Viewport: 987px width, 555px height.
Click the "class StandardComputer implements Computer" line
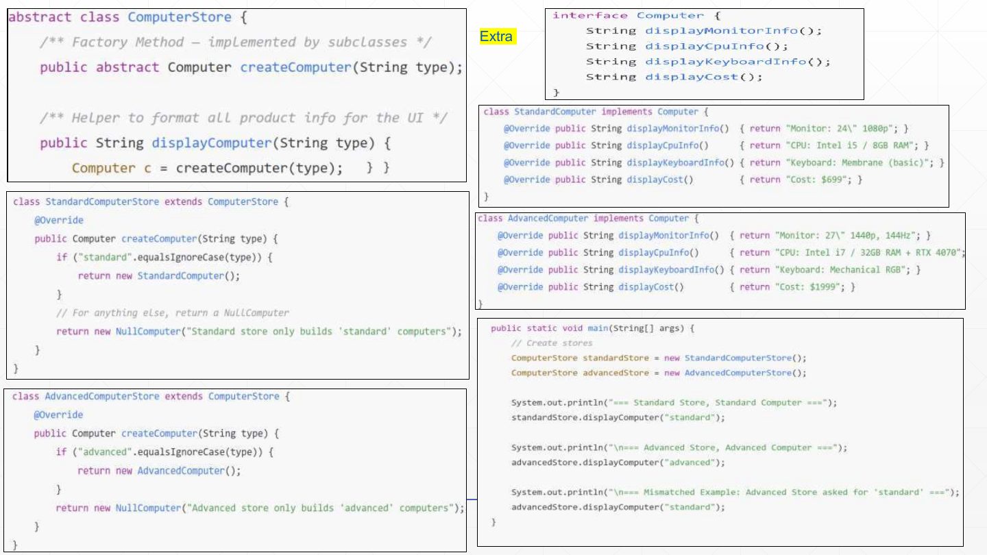pos(596,112)
